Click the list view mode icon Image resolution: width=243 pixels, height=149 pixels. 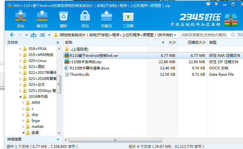42,35
